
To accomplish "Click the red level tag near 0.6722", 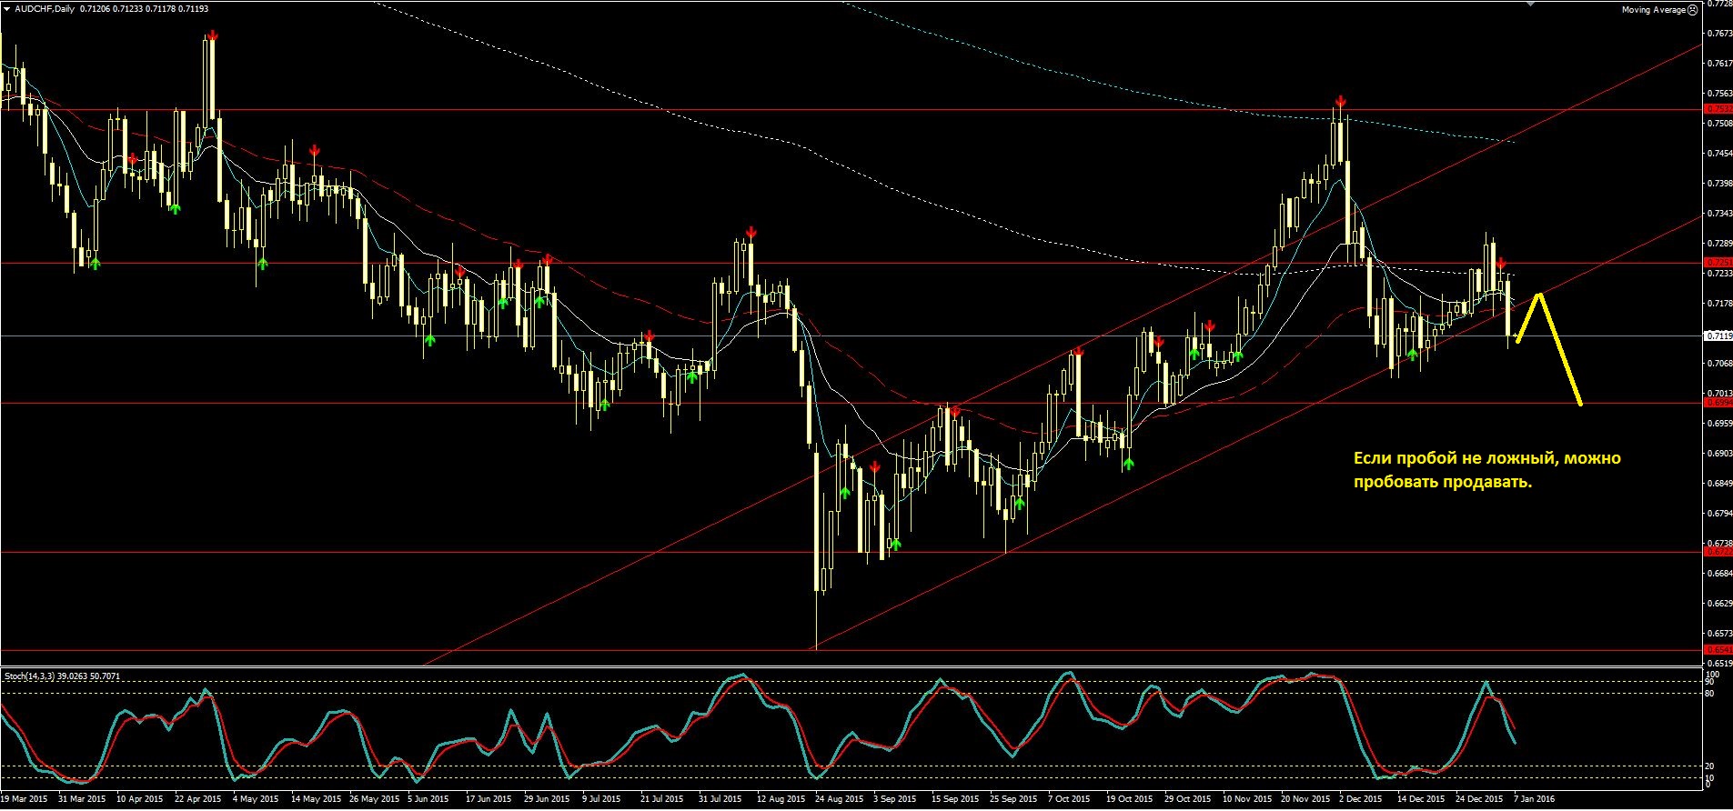I will (x=1717, y=552).
